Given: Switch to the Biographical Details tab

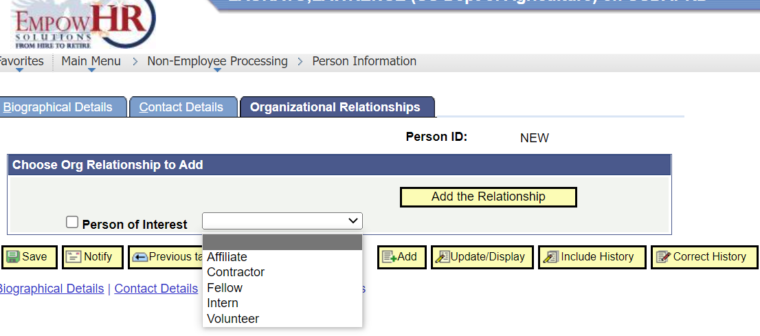Looking at the screenshot, I should [x=58, y=107].
